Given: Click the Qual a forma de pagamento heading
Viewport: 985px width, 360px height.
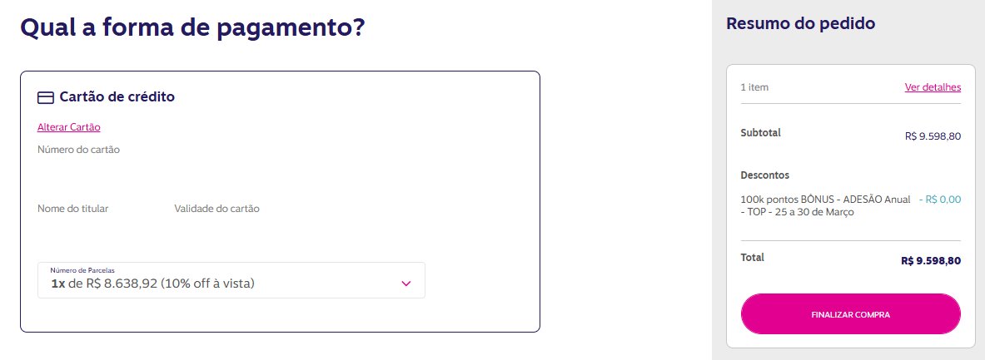Looking at the screenshot, I should point(192,28).
